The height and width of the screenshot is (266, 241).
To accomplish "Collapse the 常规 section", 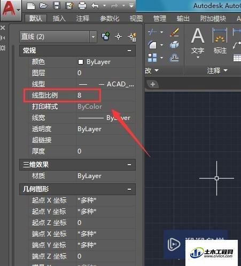I will [x=129, y=51].
